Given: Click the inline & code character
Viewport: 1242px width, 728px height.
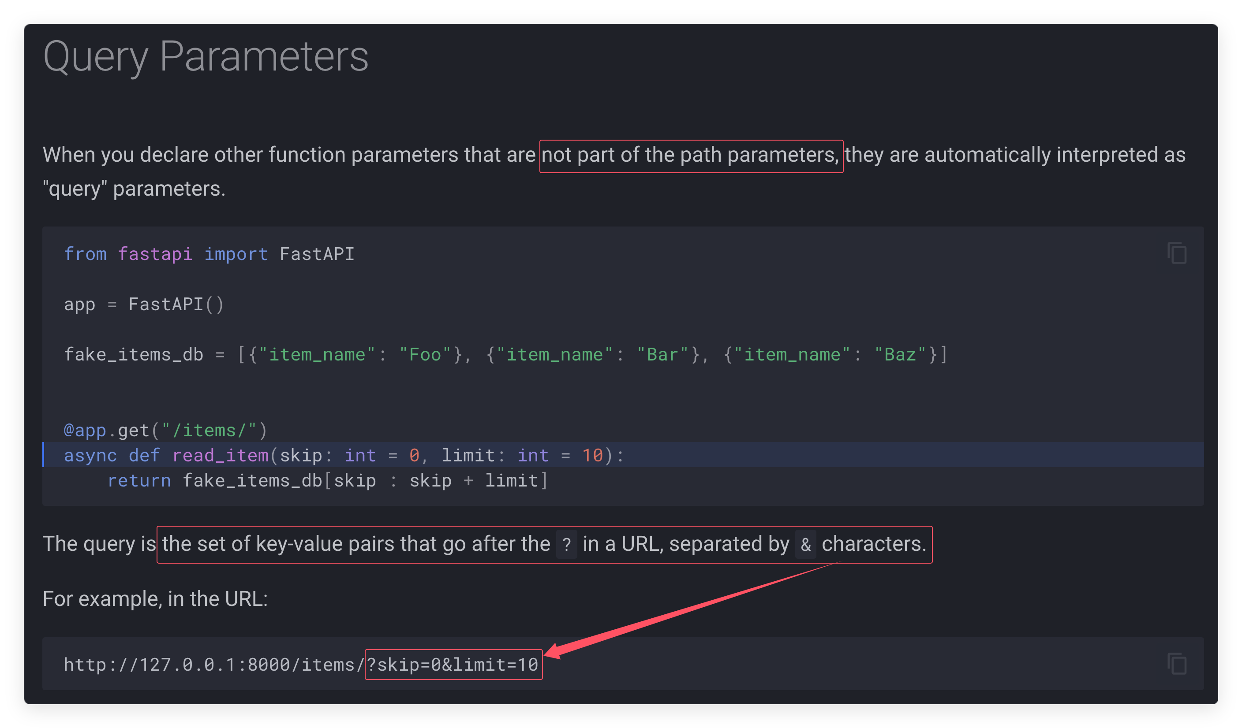Looking at the screenshot, I should click(x=805, y=544).
